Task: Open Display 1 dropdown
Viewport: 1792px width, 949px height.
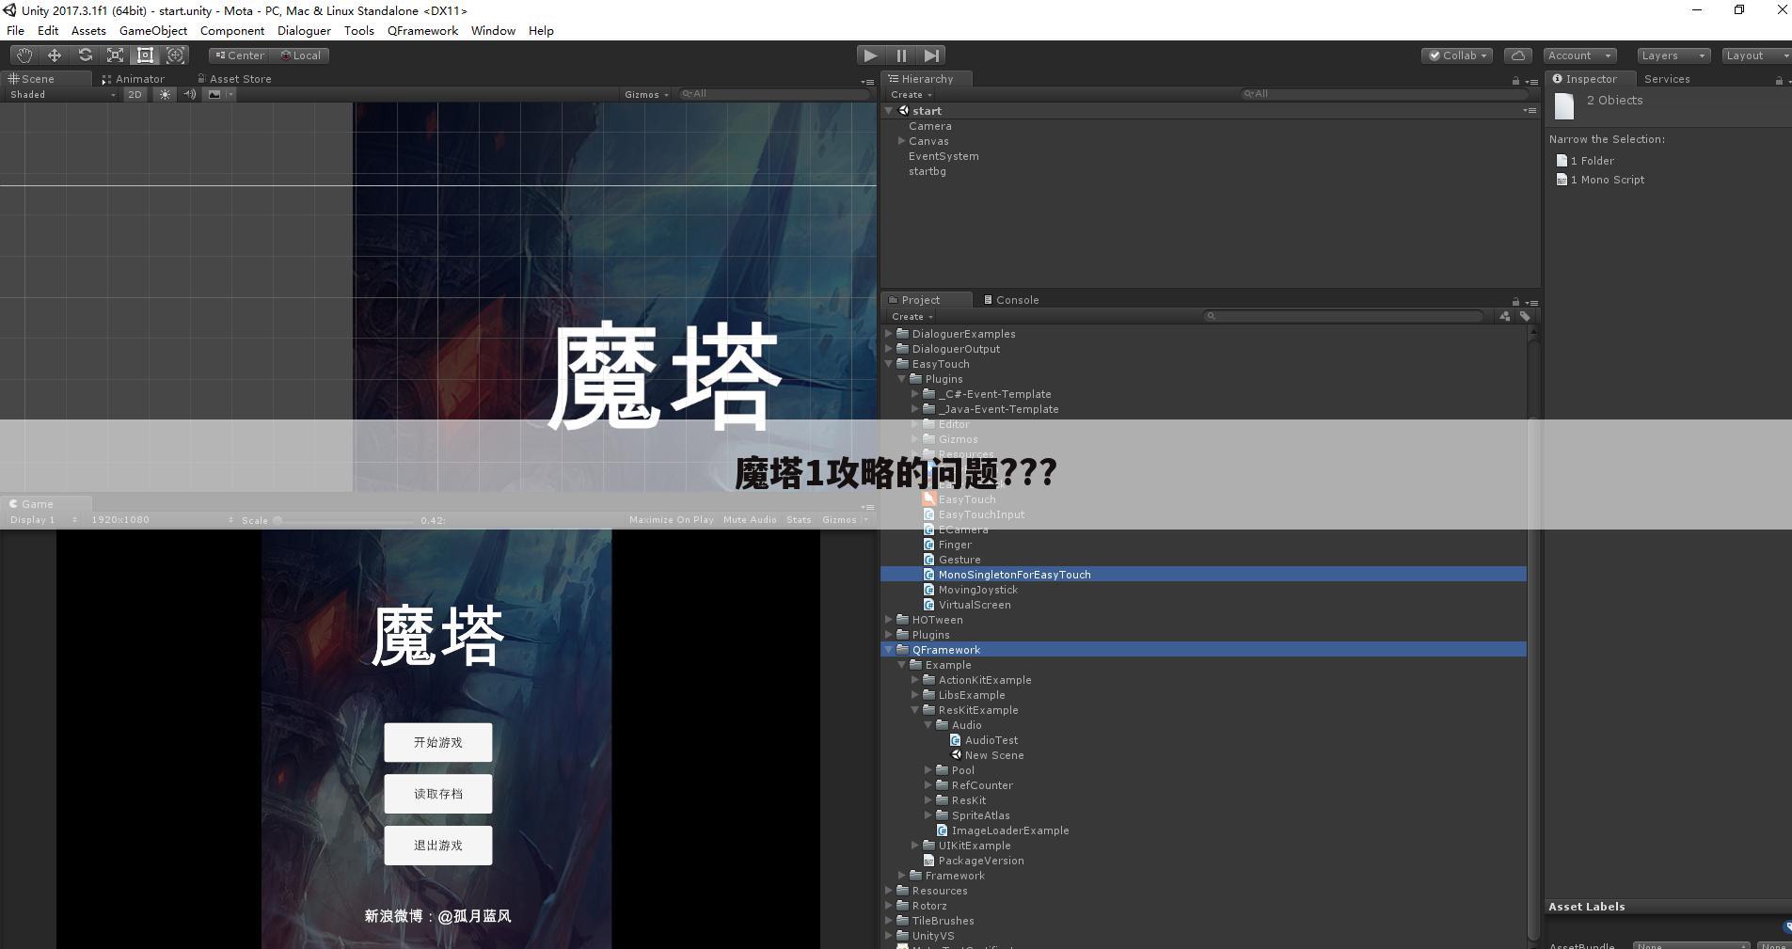Action: [42, 520]
